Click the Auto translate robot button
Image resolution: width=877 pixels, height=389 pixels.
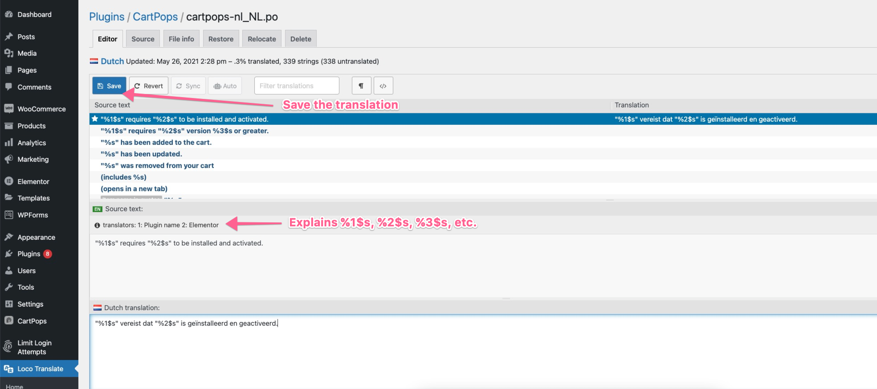click(225, 86)
